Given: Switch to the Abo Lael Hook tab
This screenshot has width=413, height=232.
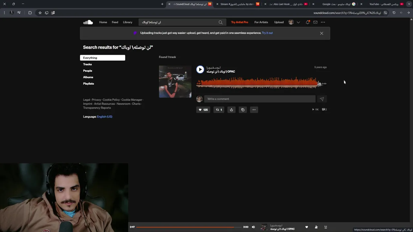Looking at the screenshot, I should (x=286, y=4).
